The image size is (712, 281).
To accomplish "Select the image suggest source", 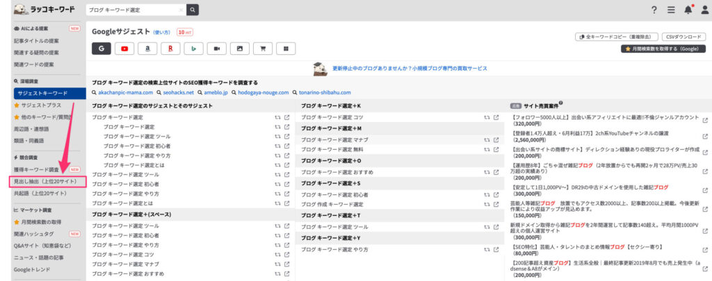I will tap(240, 49).
